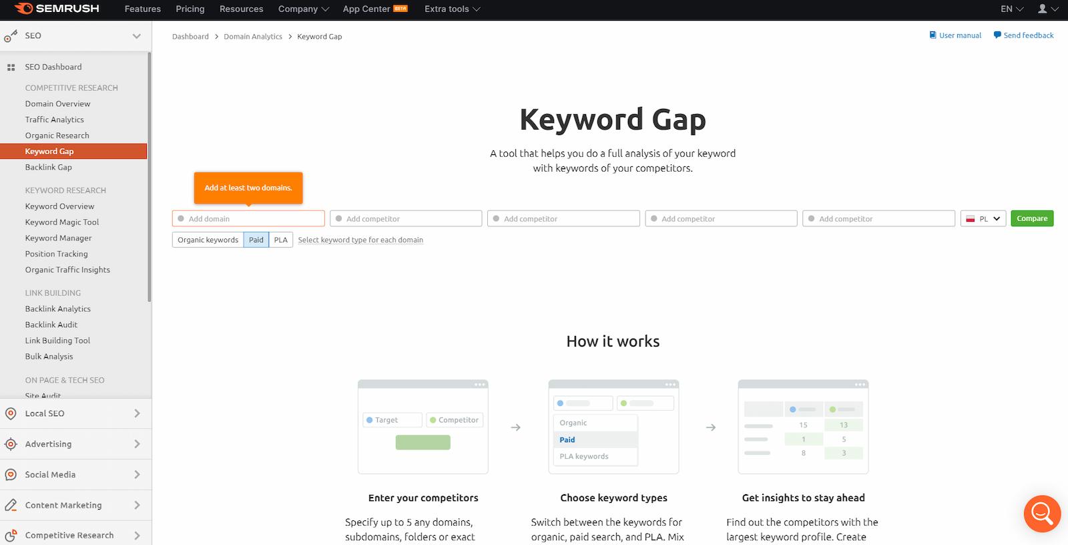Open Backlink Audit
1068x545 pixels.
pyautogui.click(x=51, y=325)
